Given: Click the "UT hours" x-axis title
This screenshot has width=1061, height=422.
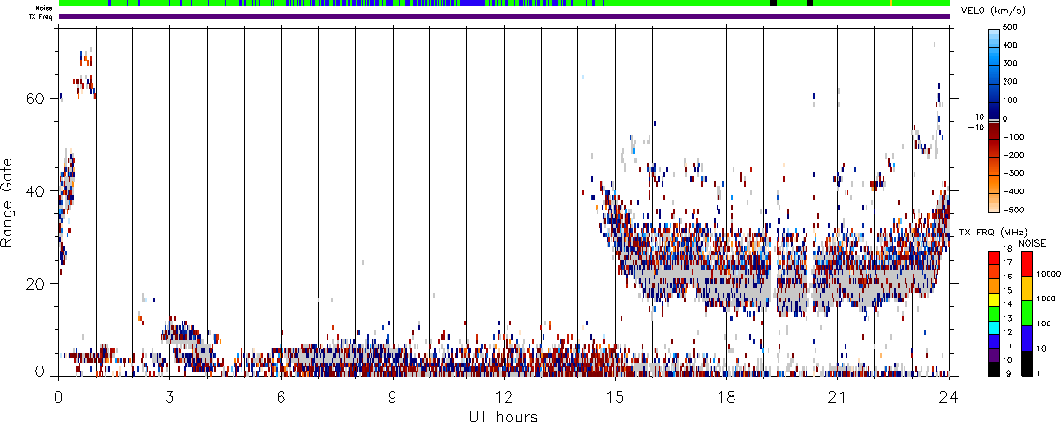Looking at the screenshot, I should coord(504,416).
